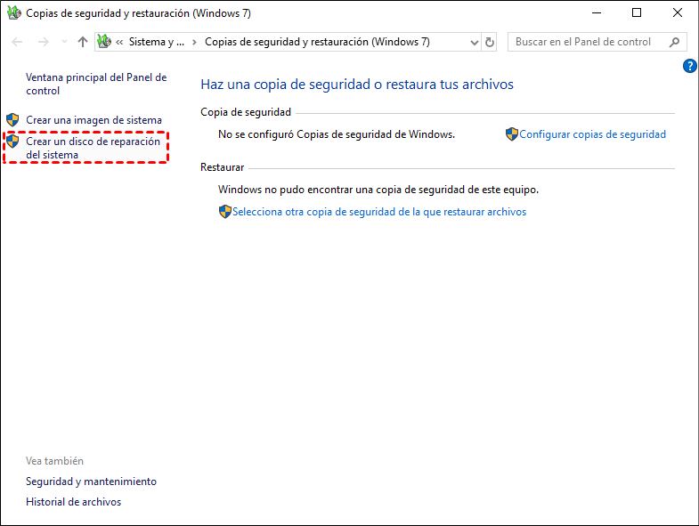Click shield icon beside Configurar copias de seguridad

511,134
